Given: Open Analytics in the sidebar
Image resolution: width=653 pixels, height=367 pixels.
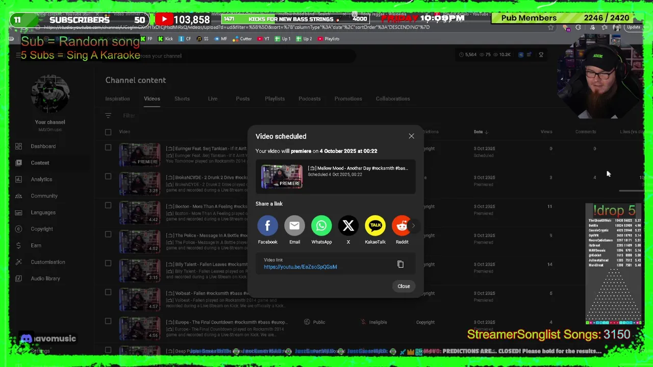Looking at the screenshot, I should 41,179.
